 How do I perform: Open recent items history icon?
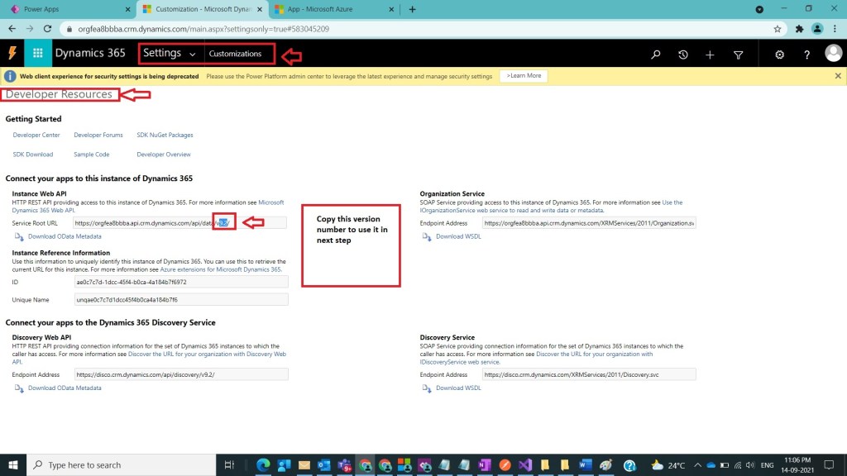682,55
